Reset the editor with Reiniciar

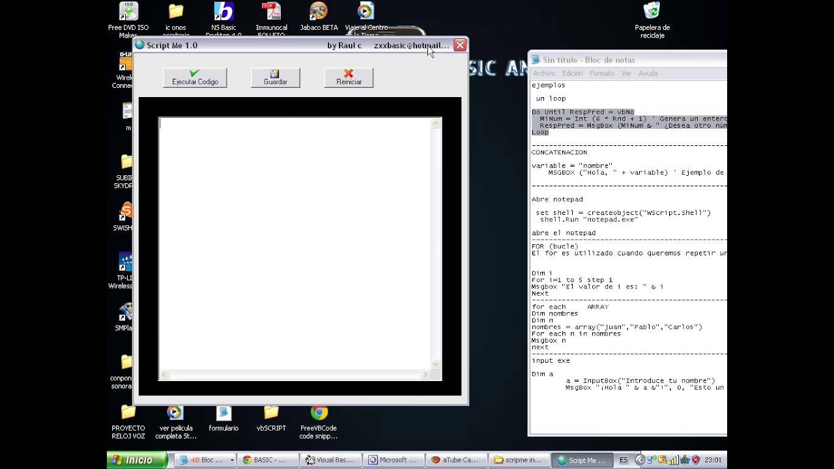pyautogui.click(x=349, y=78)
